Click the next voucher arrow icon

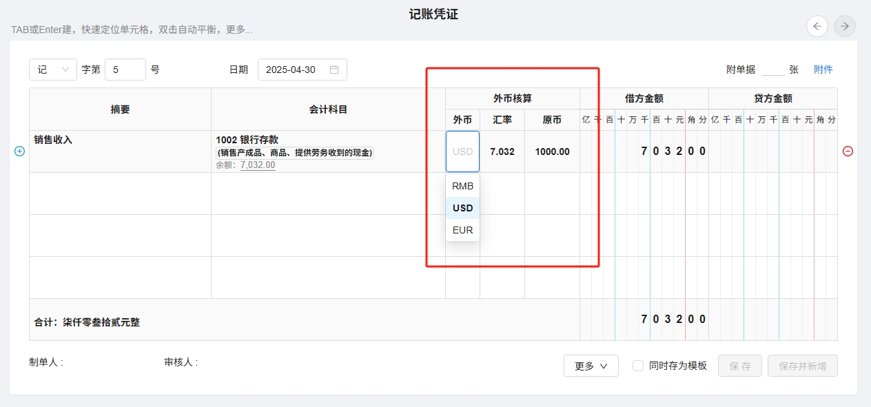[x=844, y=26]
